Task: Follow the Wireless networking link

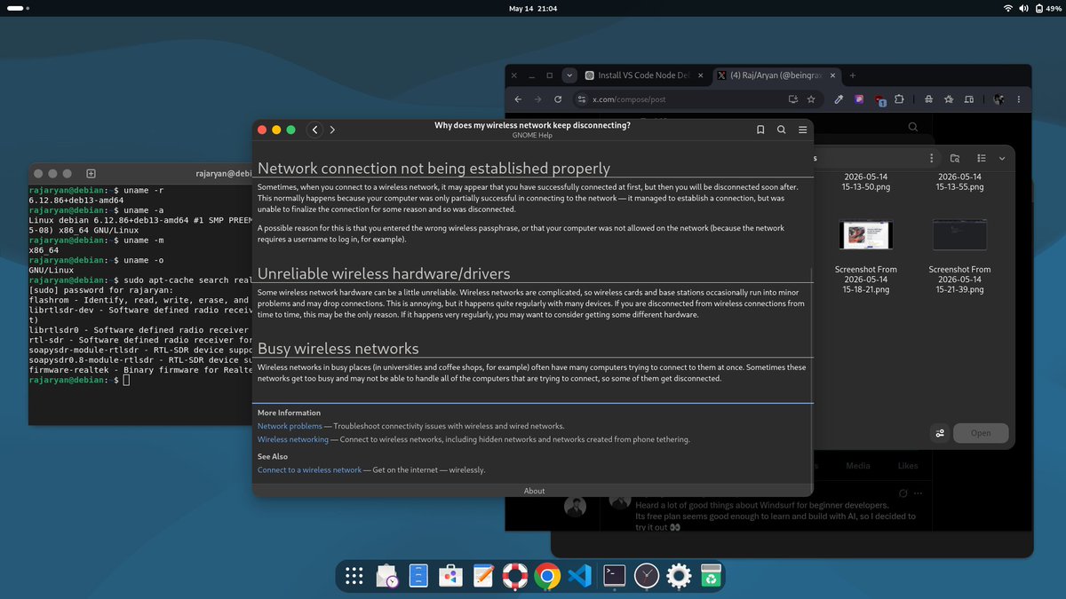Action: [x=293, y=439]
